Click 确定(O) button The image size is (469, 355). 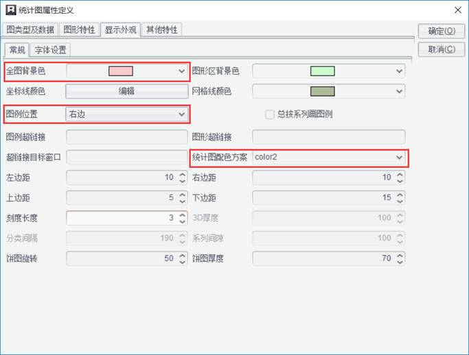click(x=442, y=31)
